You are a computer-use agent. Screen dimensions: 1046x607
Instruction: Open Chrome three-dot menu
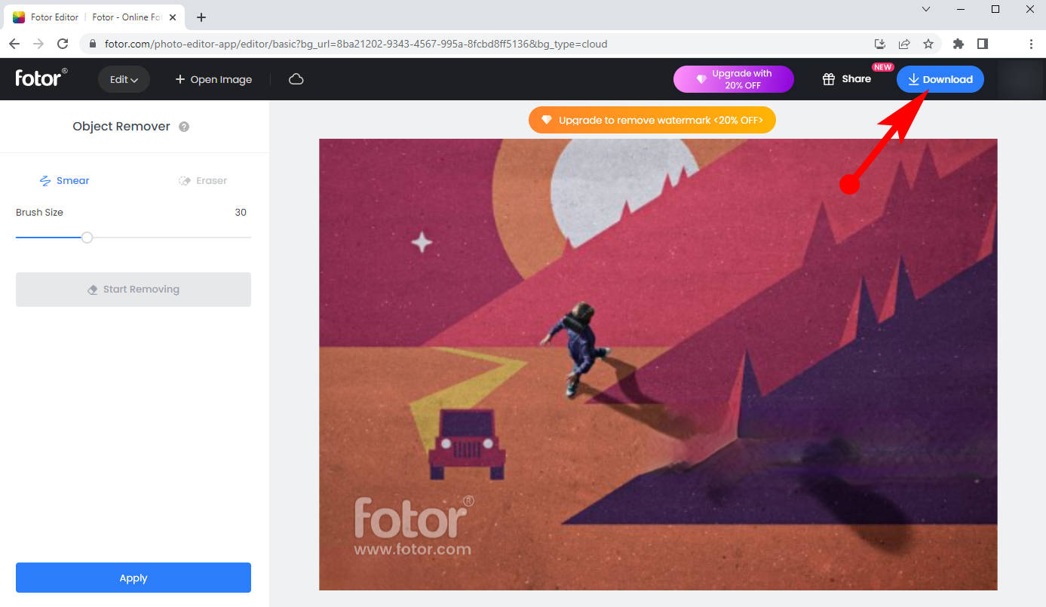pos(1031,44)
